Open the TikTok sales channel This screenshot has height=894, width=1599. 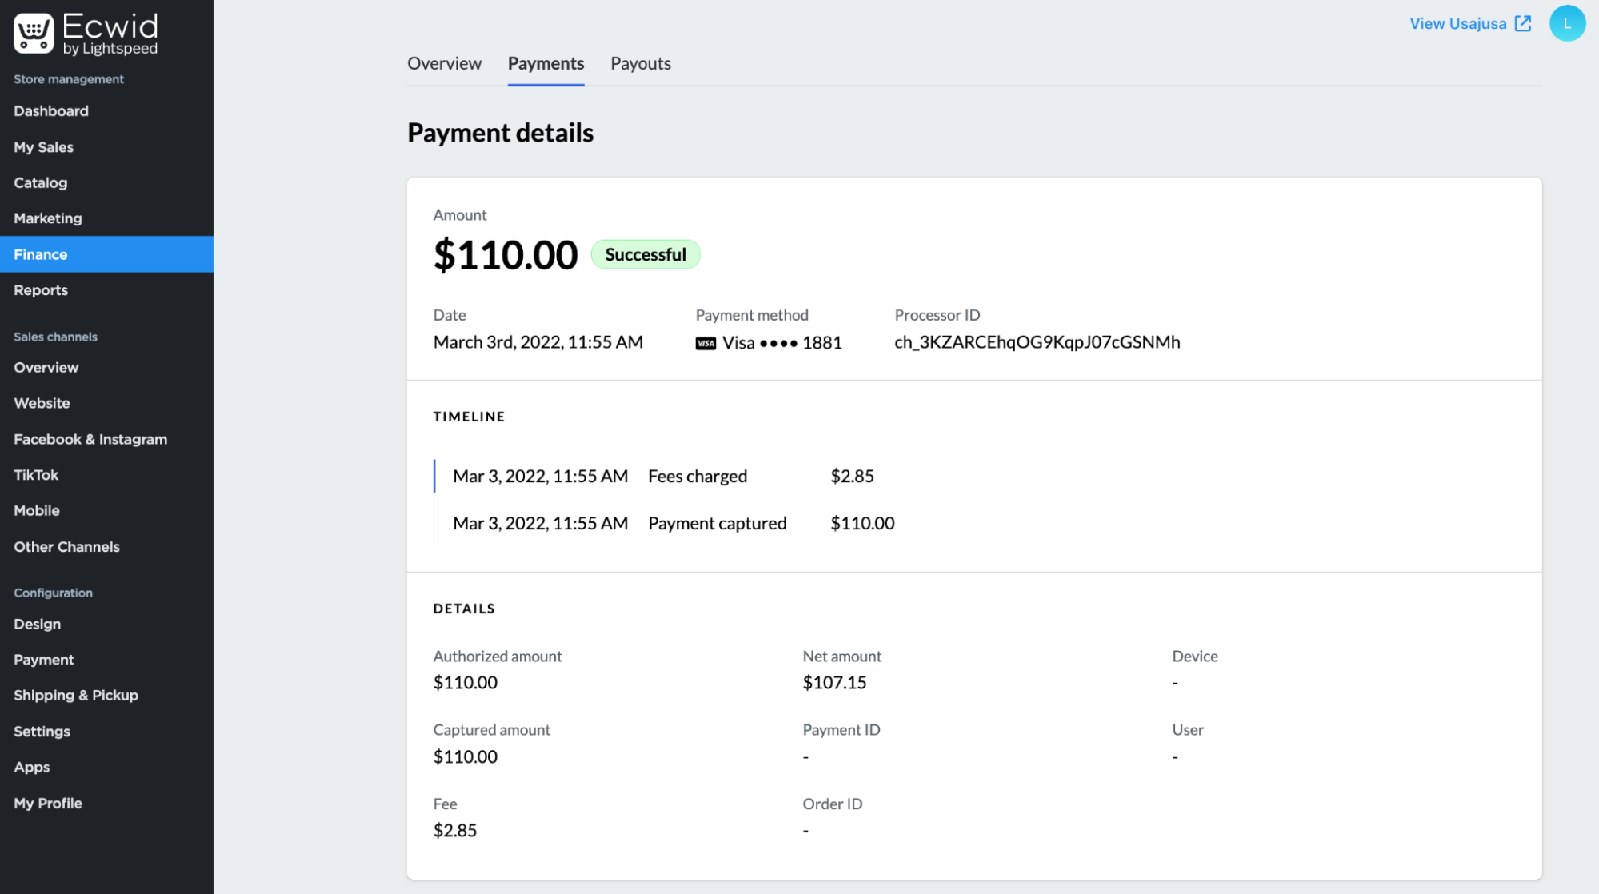[x=35, y=474]
